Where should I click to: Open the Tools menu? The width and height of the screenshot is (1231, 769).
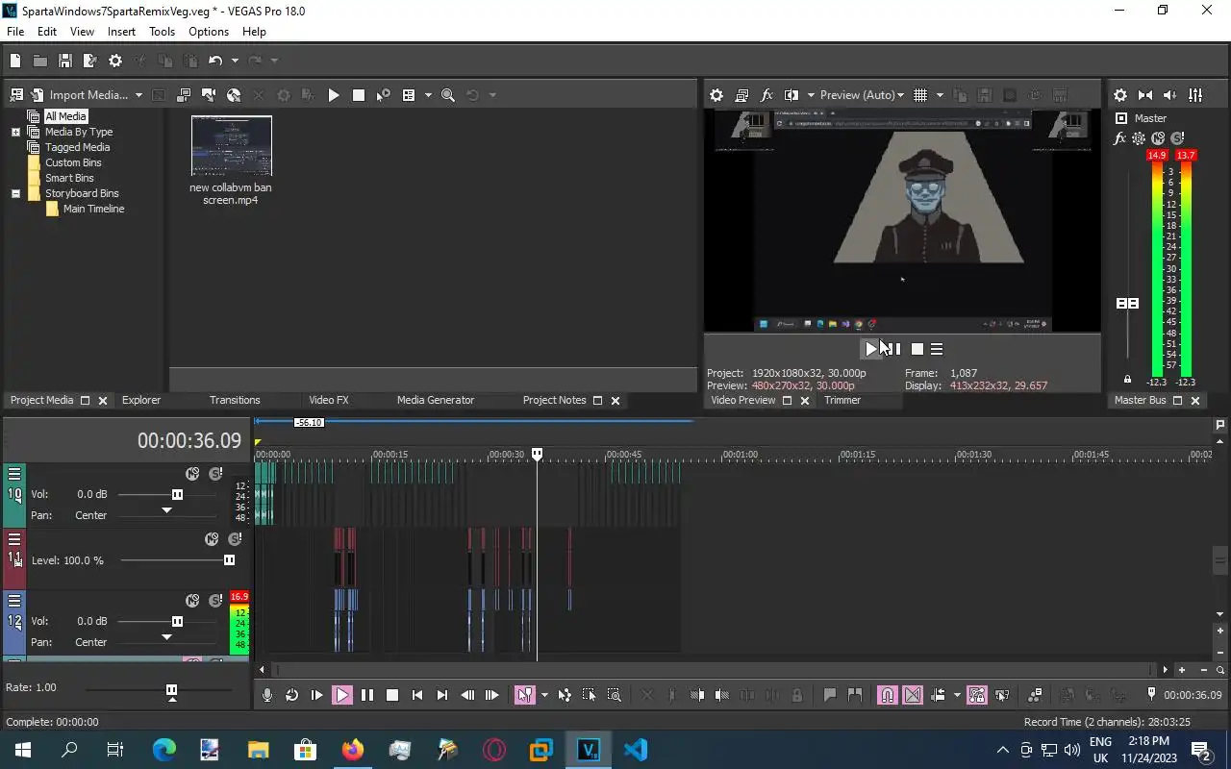pyautogui.click(x=162, y=32)
